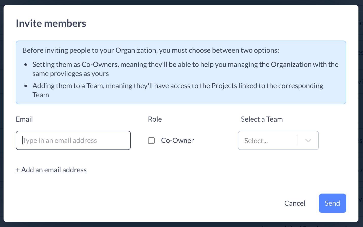This screenshot has height=227, width=363.
Task: Click the Co-Owners explanation bullet text
Action: [185, 65]
